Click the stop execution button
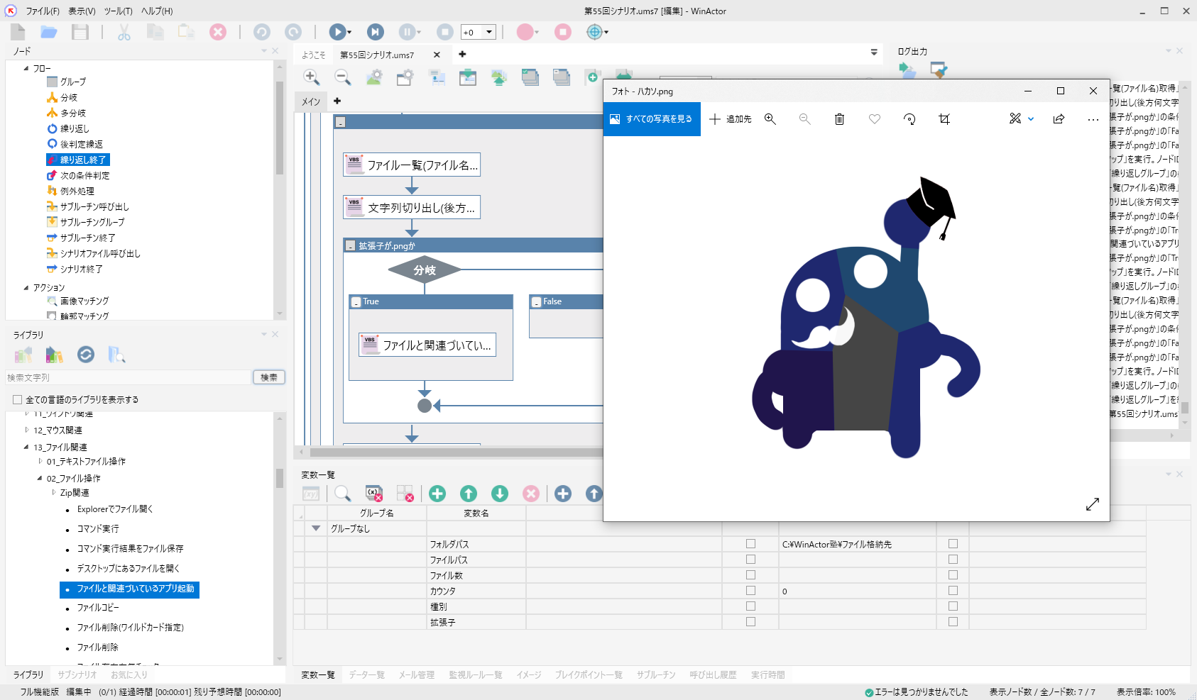1197x700 pixels. [444, 32]
